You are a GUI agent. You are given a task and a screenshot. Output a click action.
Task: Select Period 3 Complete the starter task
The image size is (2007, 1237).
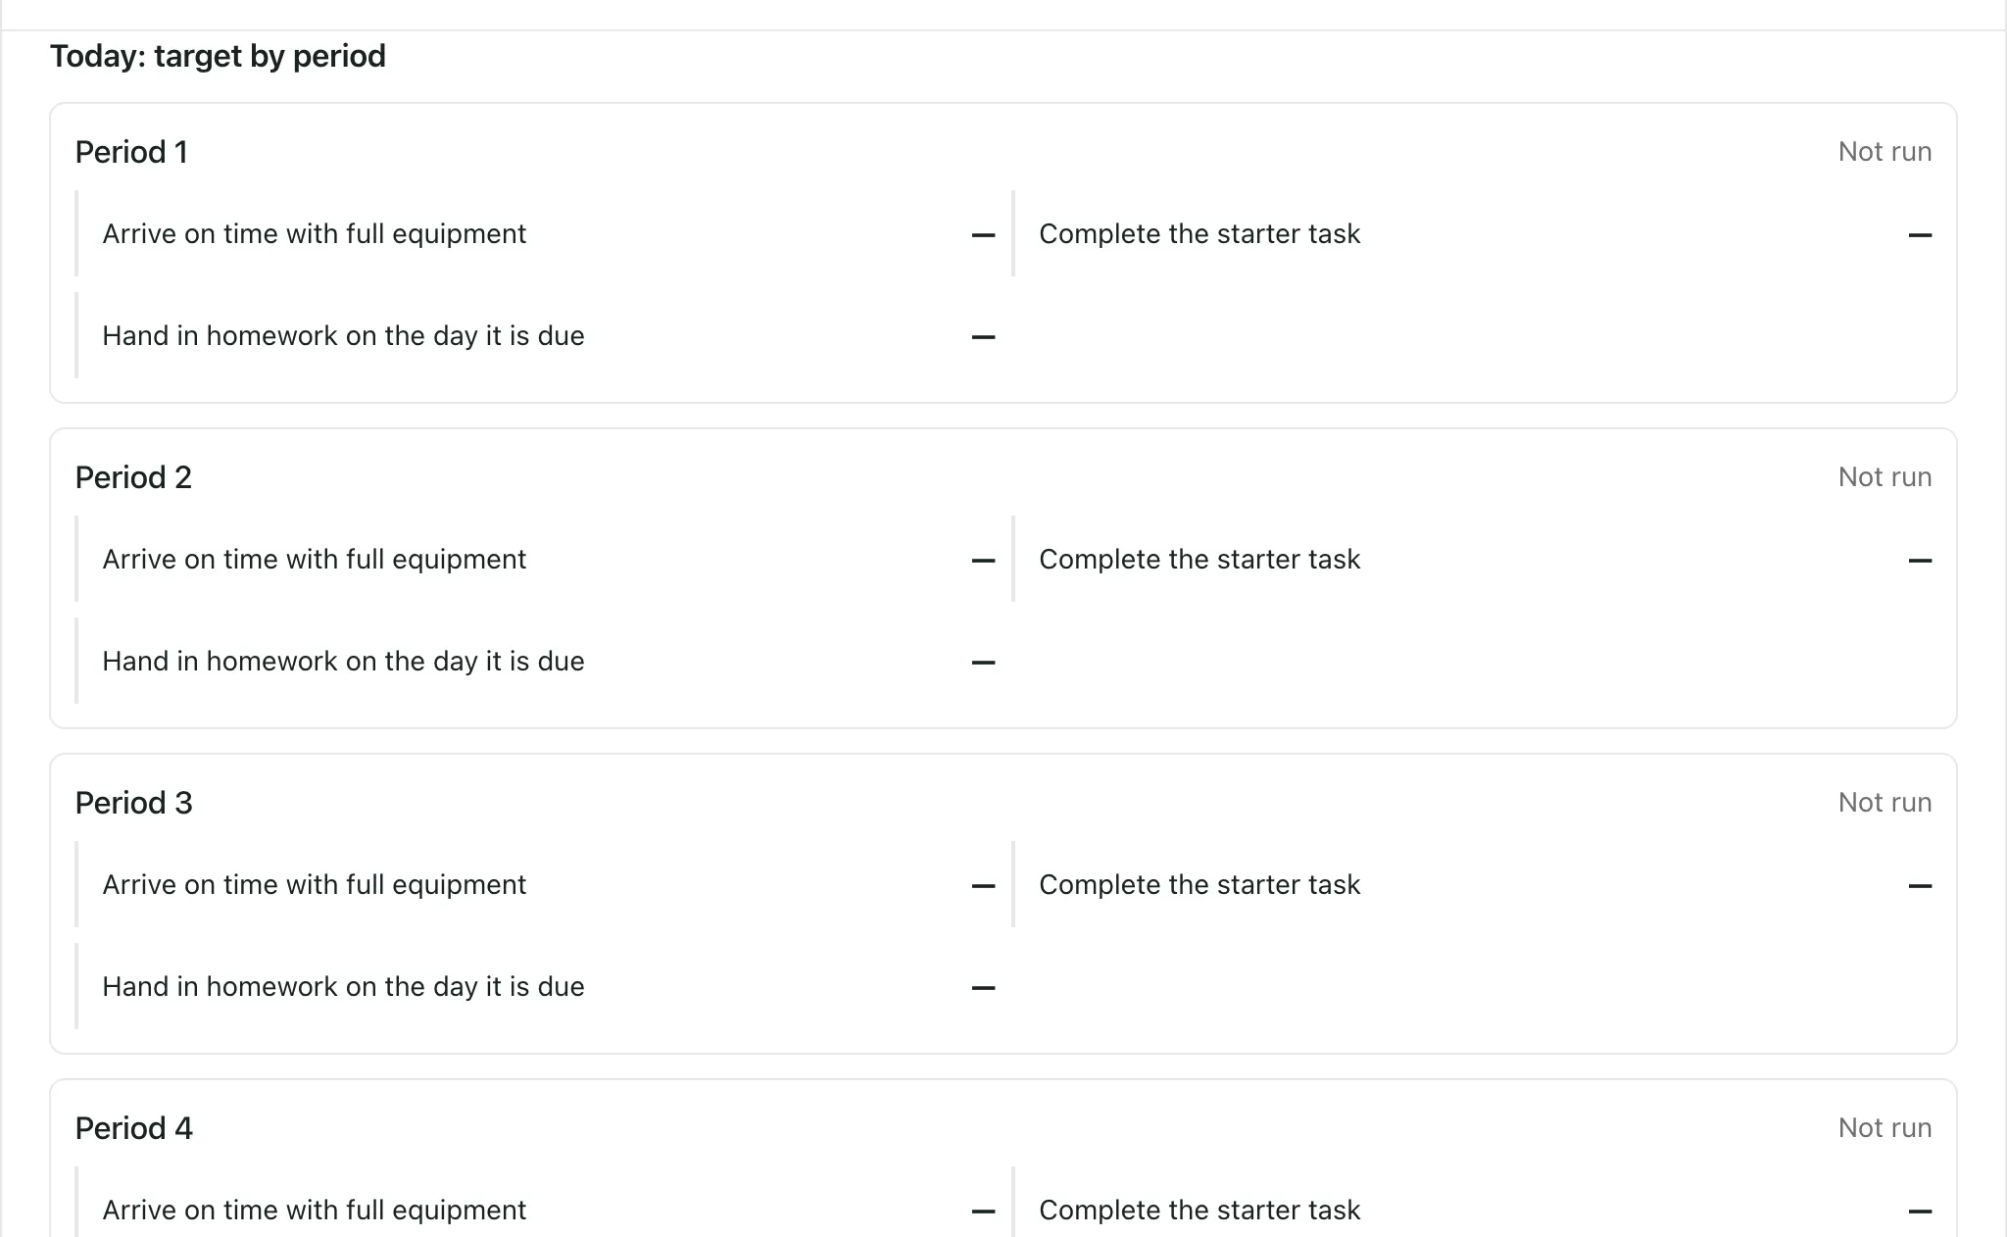click(x=1473, y=884)
